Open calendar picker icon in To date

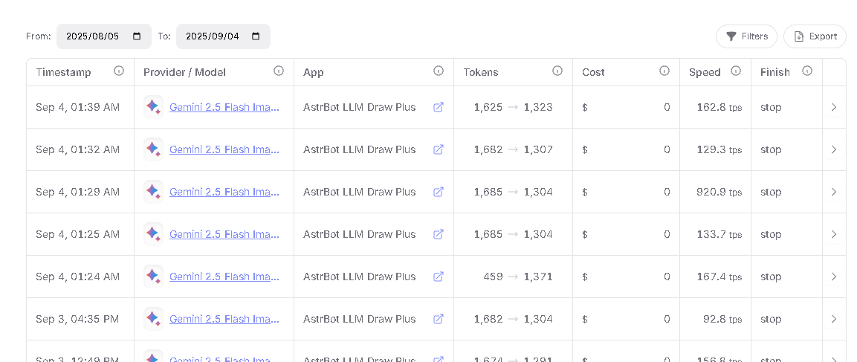[255, 36]
